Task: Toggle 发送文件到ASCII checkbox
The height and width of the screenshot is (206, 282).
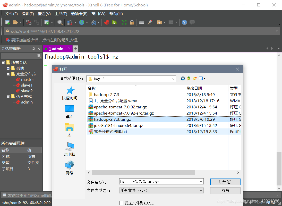Action: tap(121, 203)
